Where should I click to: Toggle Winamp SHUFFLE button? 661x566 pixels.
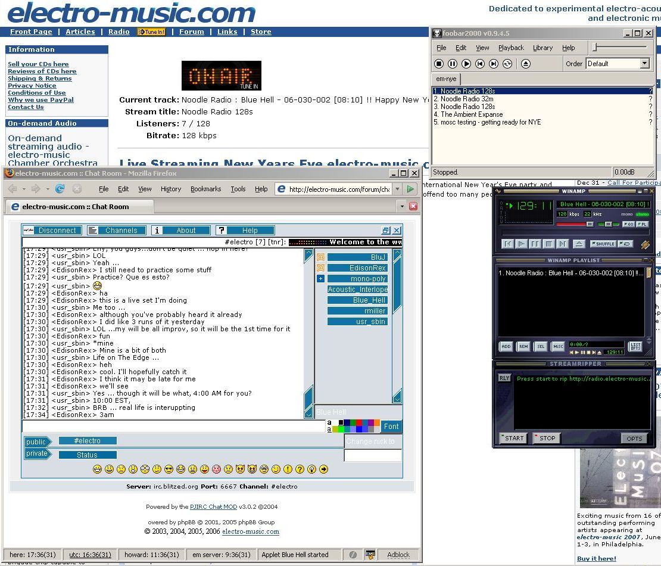[603, 244]
